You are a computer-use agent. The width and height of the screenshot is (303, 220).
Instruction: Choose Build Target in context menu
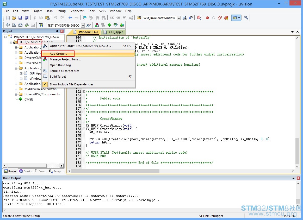[x=88, y=77]
